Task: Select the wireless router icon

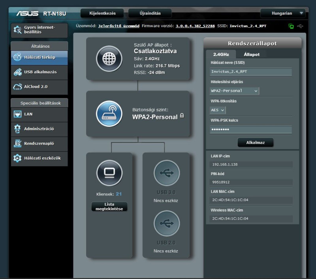Action: (x=109, y=113)
